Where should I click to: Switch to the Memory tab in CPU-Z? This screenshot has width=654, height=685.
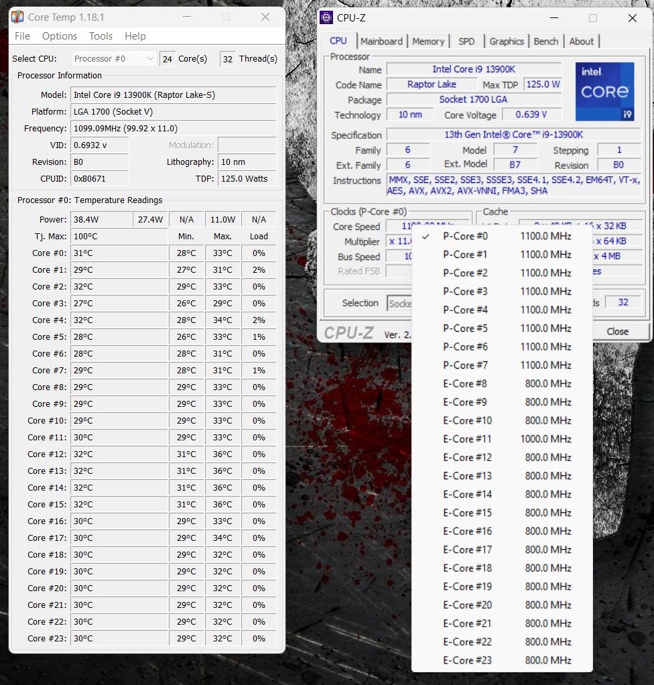pos(428,41)
